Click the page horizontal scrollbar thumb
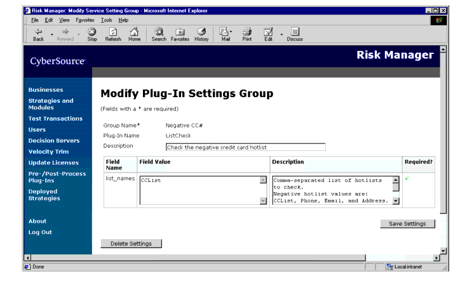 pos(198,258)
